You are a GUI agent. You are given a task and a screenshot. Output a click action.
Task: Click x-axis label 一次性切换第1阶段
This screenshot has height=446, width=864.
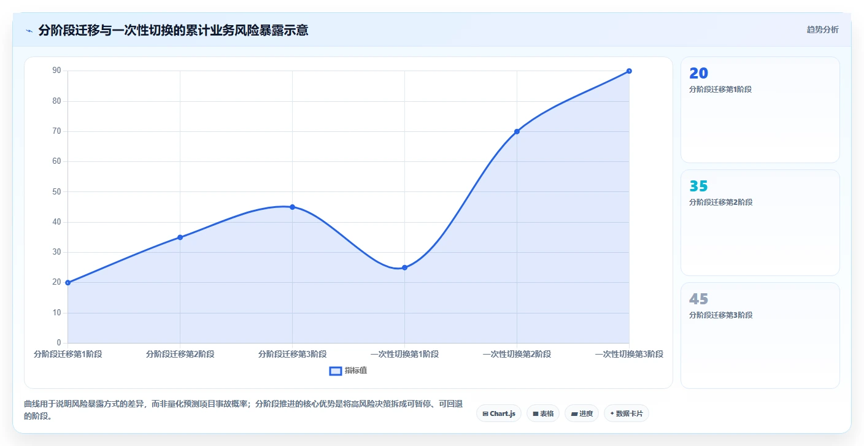[404, 354]
